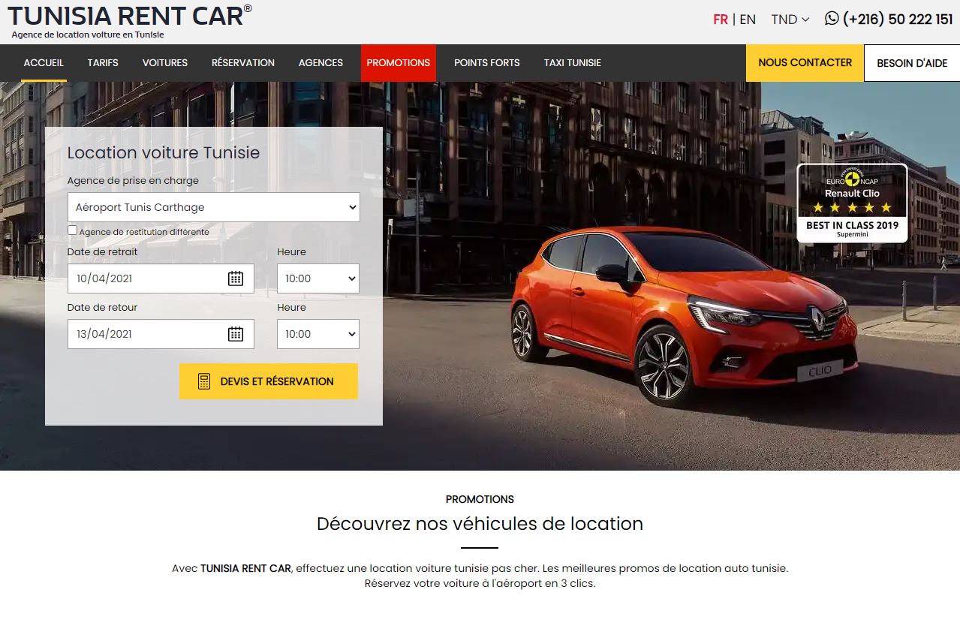Click the Tunisia Rent Car logo
The image size is (960, 620).
(129, 16)
